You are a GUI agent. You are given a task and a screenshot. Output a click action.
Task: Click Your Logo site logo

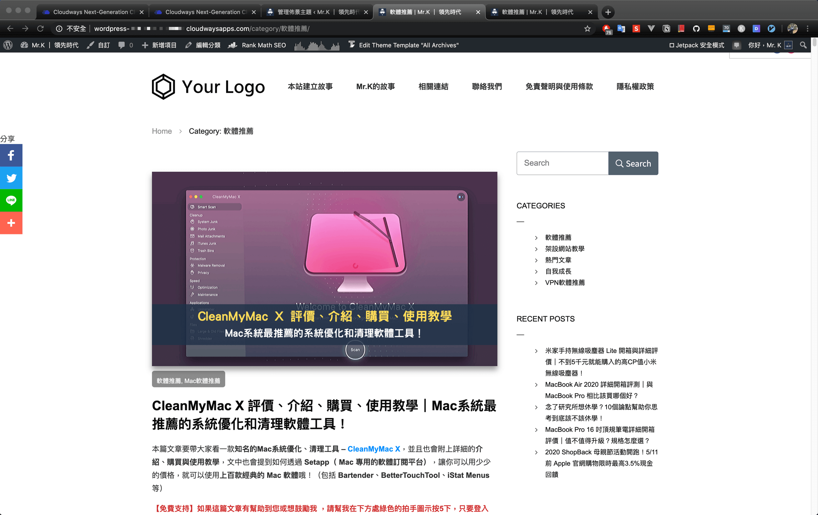point(208,87)
